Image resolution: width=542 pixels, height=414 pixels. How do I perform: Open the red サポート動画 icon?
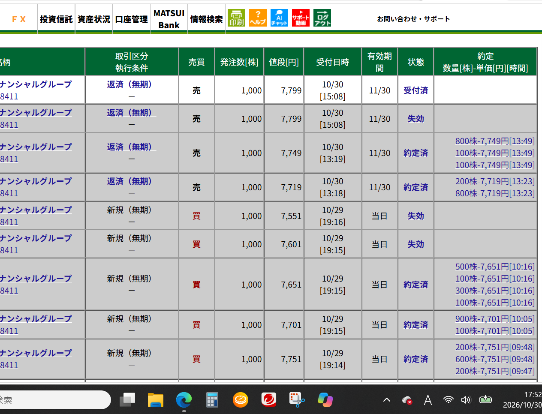pos(301,18)
